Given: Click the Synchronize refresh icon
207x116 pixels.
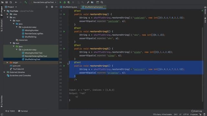Looking at the screenshot, I should [11, 2].
